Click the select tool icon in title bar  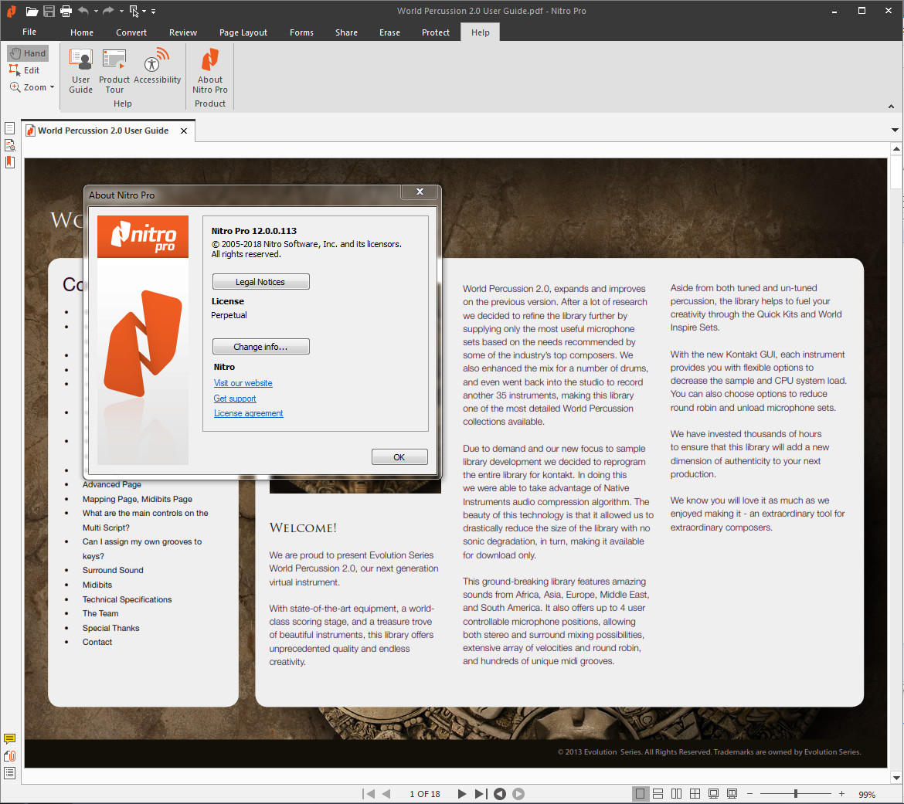tap(134, 11)
